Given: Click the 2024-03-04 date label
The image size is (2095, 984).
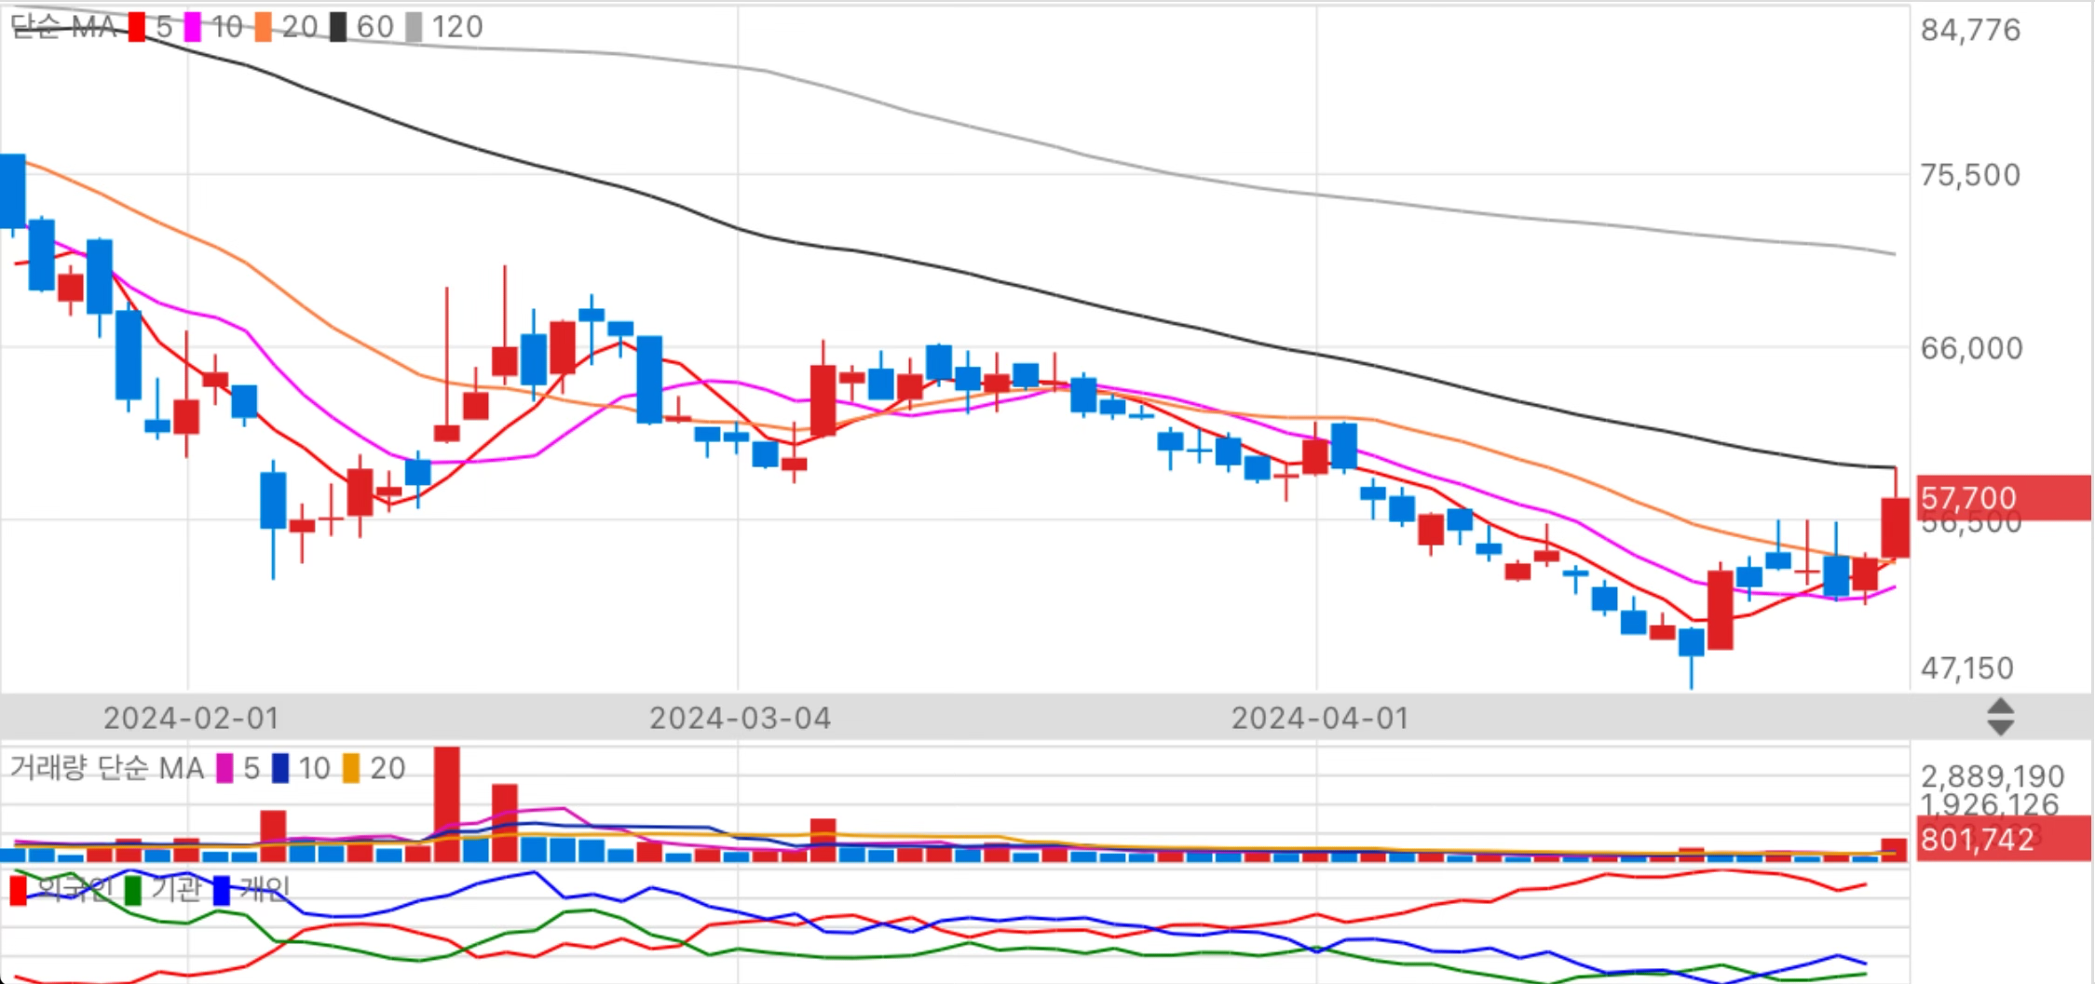Looking at the screenshot, I should 740,718.
